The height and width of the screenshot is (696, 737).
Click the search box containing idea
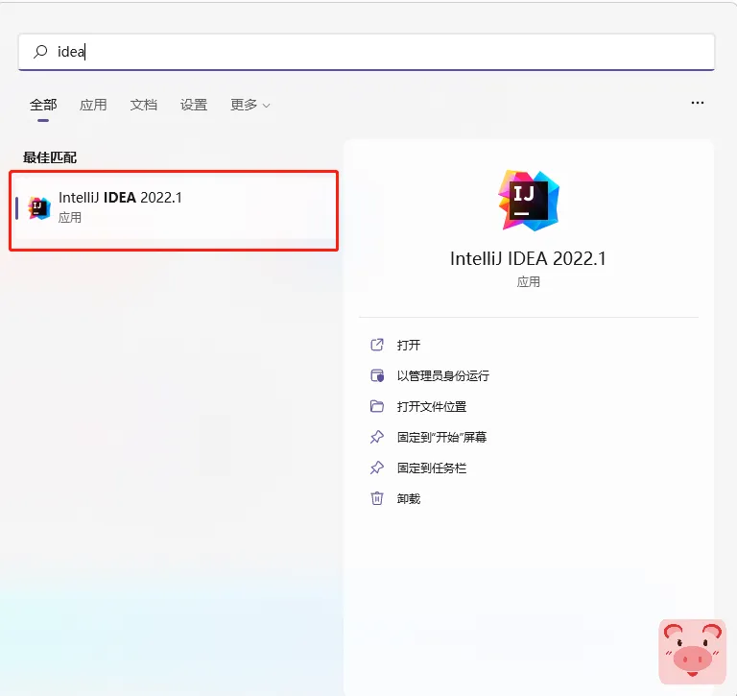pos(367,52)
